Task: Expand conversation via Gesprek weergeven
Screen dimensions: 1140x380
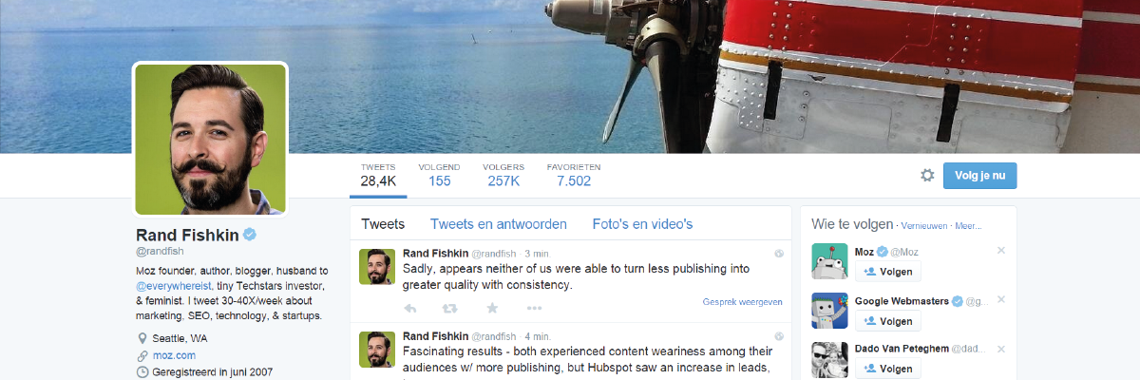Action: pos(742,302)
